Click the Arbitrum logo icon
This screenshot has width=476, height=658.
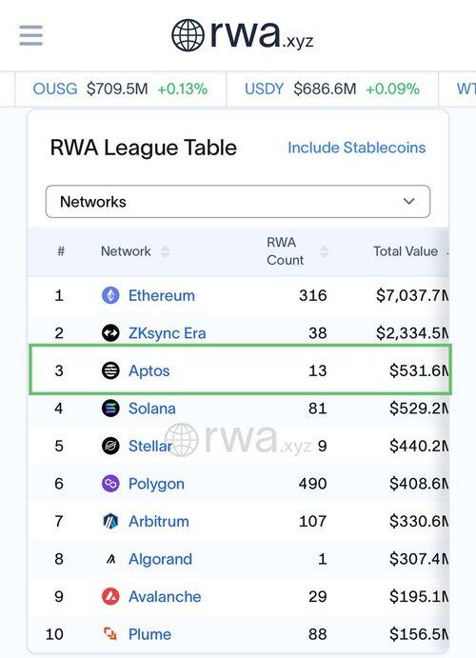110,521
